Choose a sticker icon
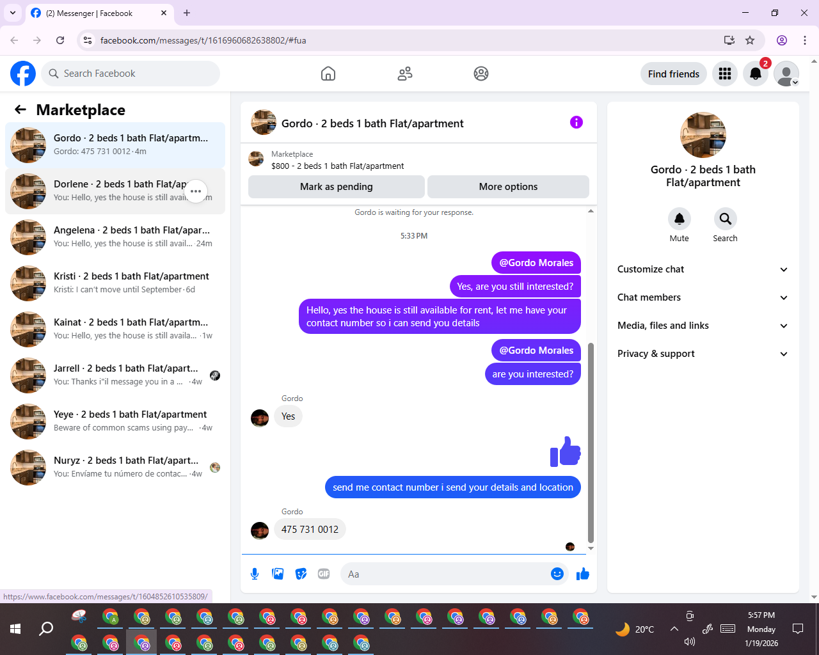 click(x=301, y=574)
